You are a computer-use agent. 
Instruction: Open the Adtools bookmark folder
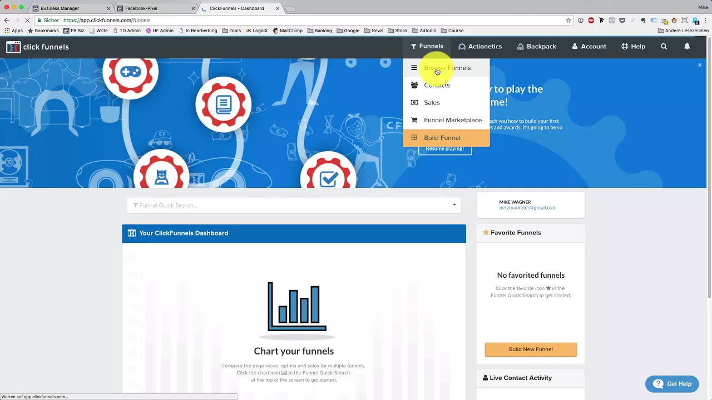click(424, 31)
